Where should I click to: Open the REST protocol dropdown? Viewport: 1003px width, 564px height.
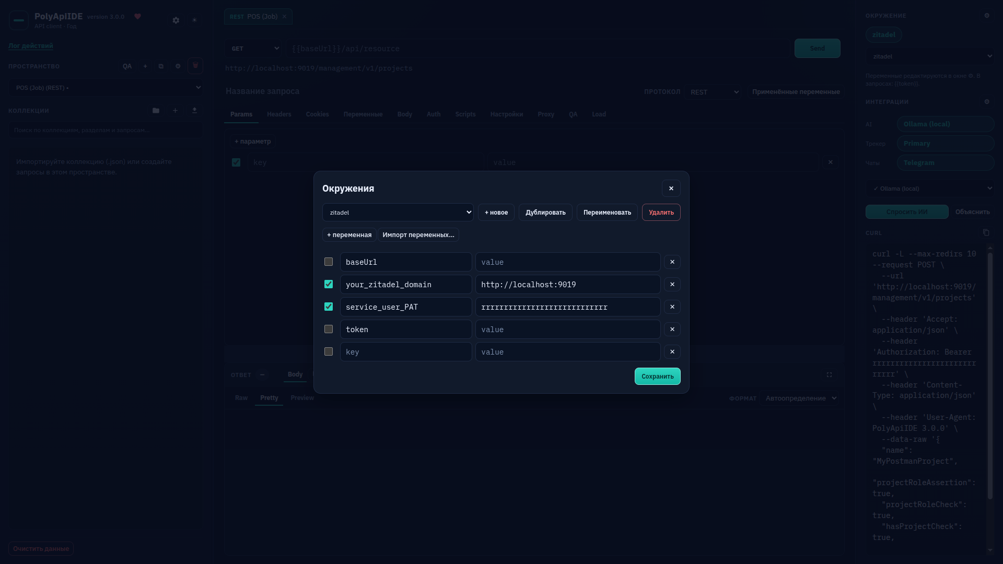(713, 92)
